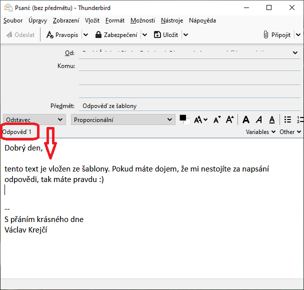Image resolution: width=304 pixels, height=290 pixels.
Task: Open the Variables dropdown
Action: coord(260,132)
